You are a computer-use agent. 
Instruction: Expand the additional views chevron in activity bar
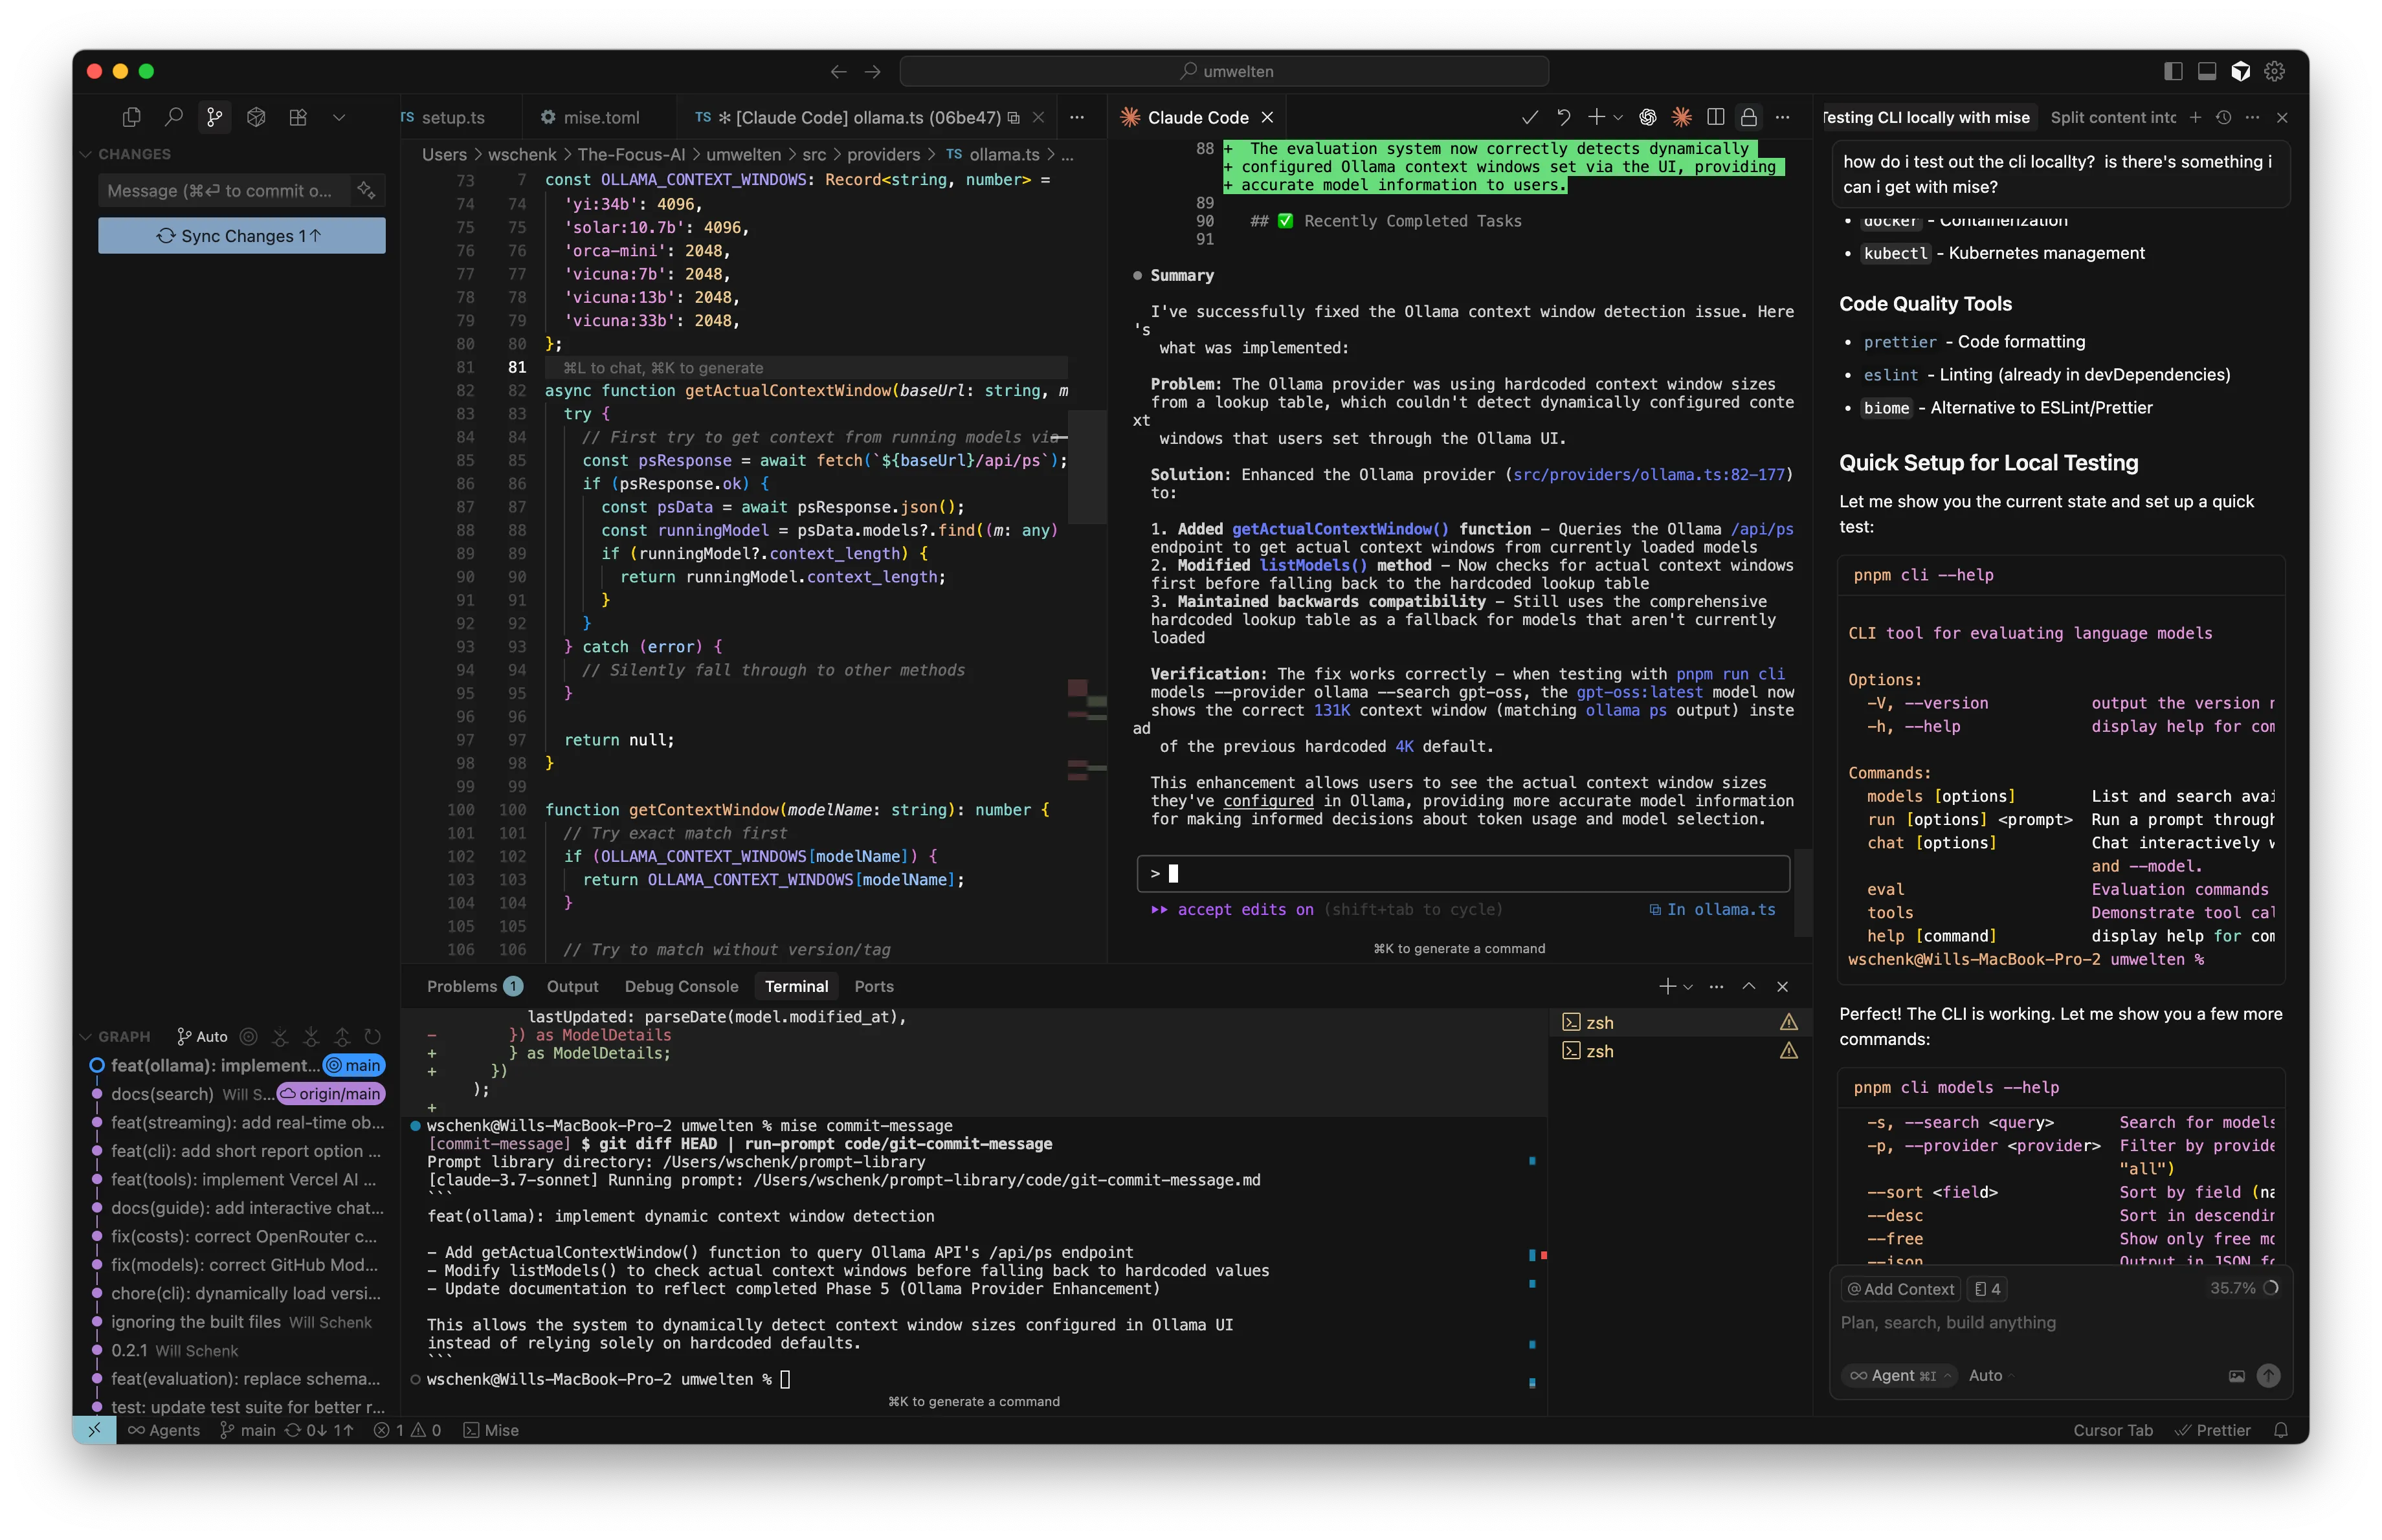339,117
